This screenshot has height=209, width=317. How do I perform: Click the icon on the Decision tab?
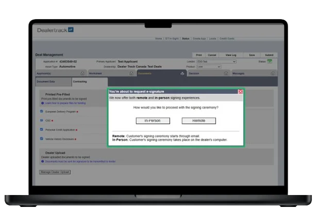(226, 73)
